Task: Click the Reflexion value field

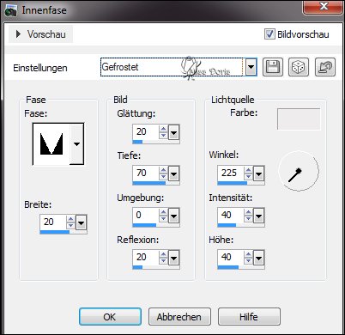Action: tap(146, 258)
